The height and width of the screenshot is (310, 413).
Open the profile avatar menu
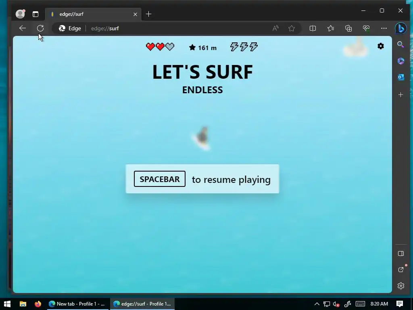[x=20, y=14]
